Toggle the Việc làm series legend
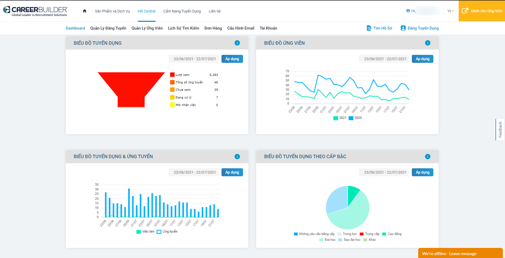 click(x=145, y=232)
